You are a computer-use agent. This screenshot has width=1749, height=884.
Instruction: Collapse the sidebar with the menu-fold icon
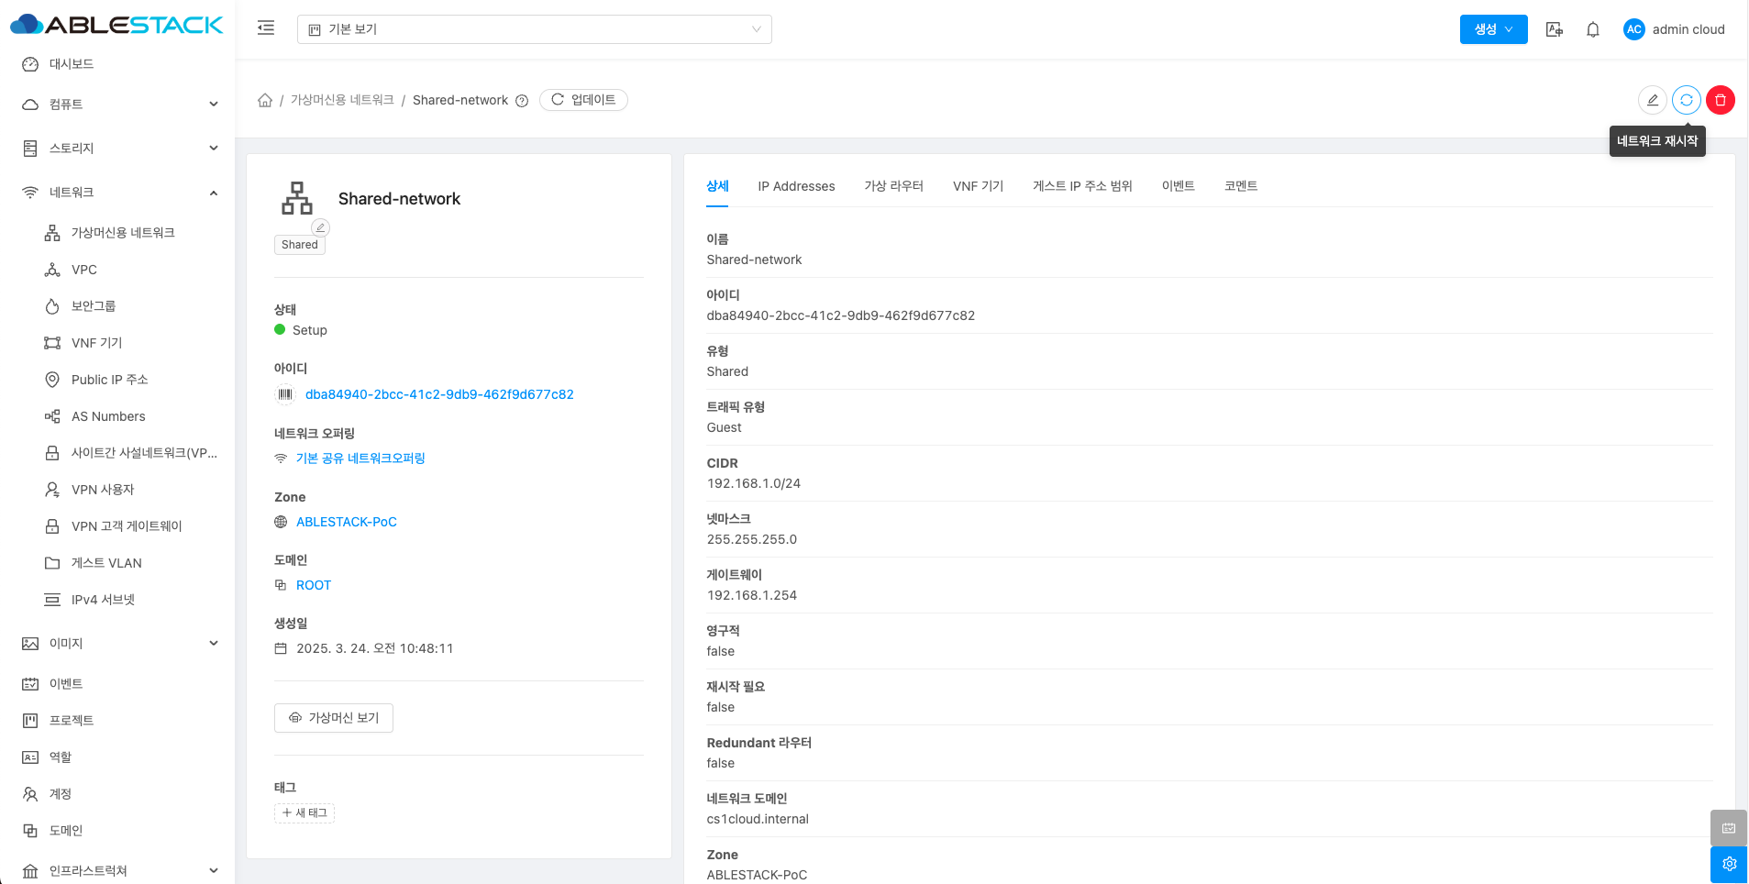coord(266,28)
